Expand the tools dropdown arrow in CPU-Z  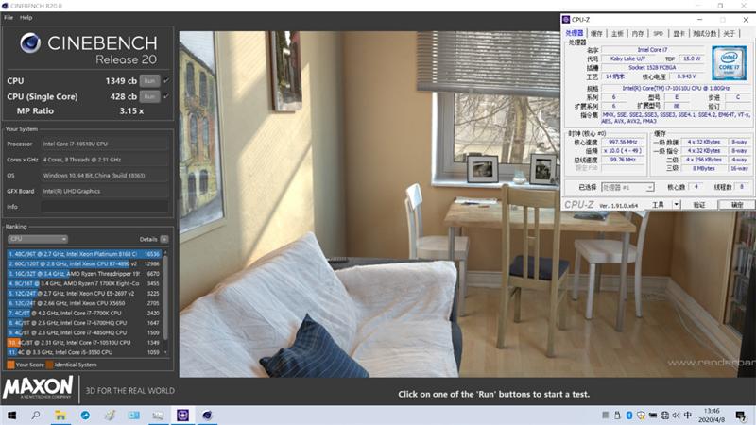point(674,204)
